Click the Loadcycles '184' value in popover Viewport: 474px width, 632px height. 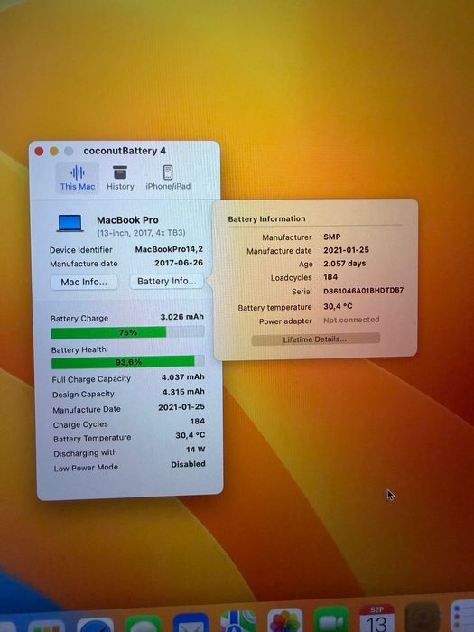click(330, 277)
